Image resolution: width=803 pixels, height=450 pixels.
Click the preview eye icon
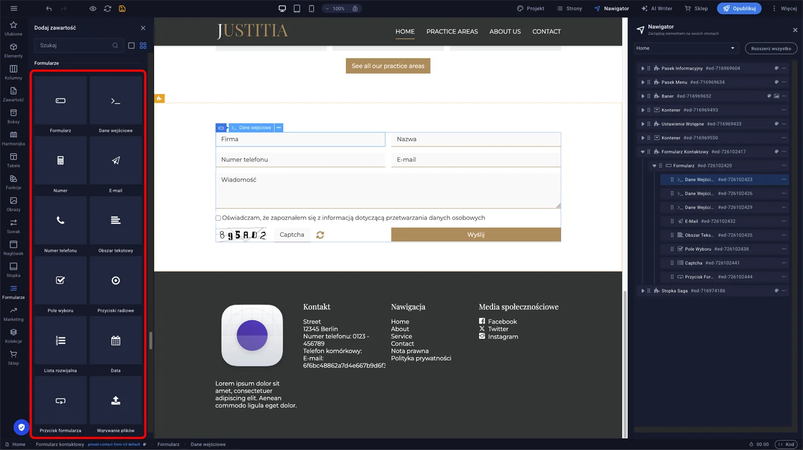click(93, 9)
